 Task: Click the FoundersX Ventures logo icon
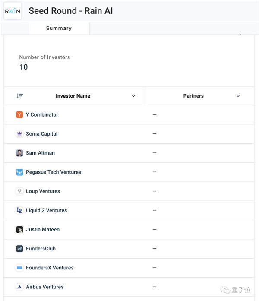pyautogui.click(x=19, y=268)
